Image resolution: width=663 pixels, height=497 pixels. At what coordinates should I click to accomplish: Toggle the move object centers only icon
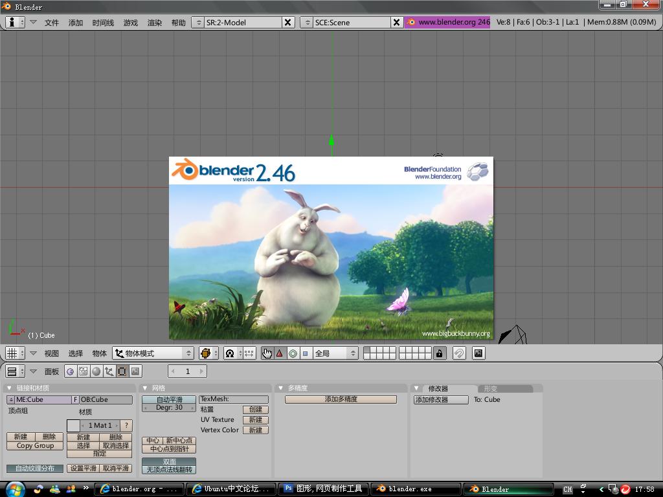click(249, 353)
